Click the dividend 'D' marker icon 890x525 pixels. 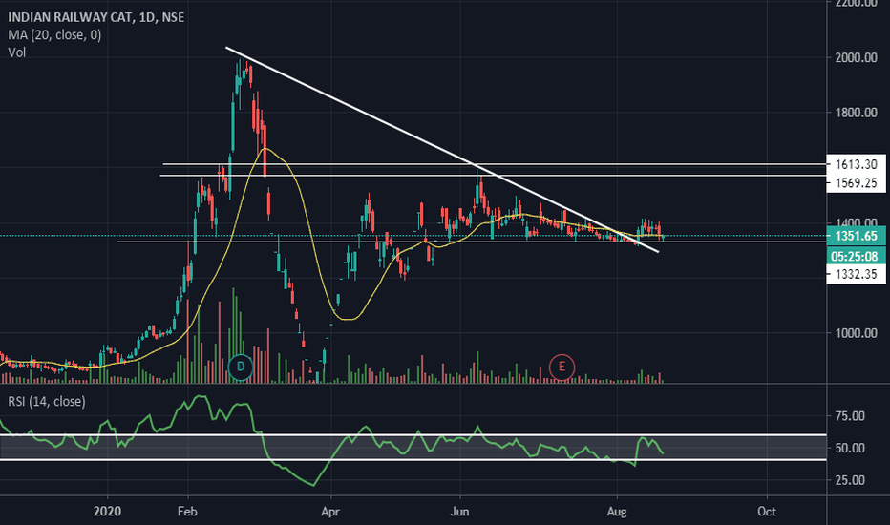[240, 367]
